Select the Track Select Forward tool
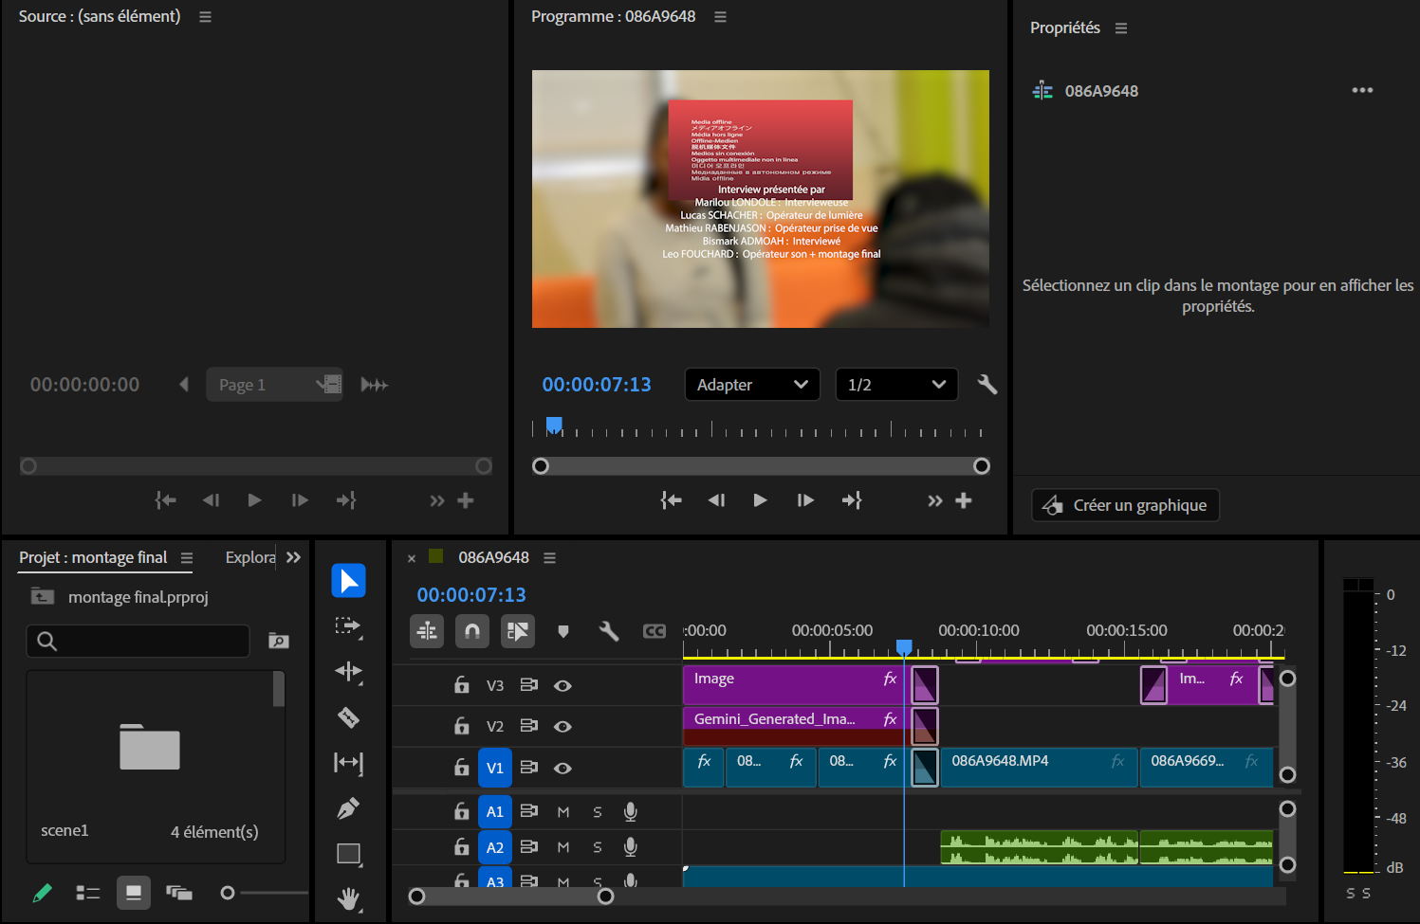 click(349, 626)
